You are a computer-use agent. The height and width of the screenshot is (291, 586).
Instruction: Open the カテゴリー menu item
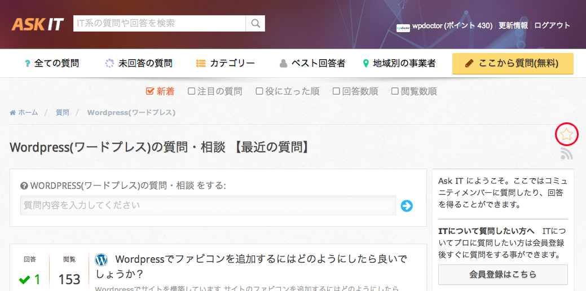[226, 64]
